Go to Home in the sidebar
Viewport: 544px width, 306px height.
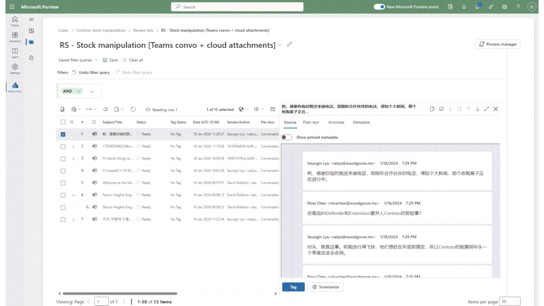coord(15,21)
